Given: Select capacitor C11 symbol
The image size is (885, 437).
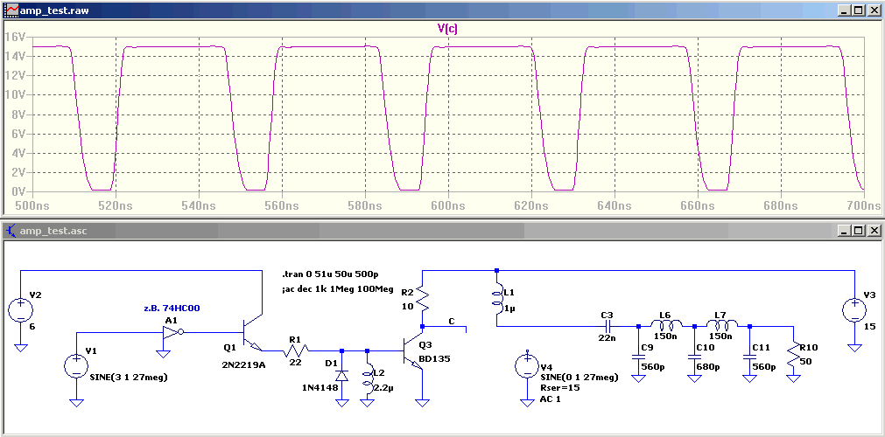Looking at the screenshot, I should 749,357.
